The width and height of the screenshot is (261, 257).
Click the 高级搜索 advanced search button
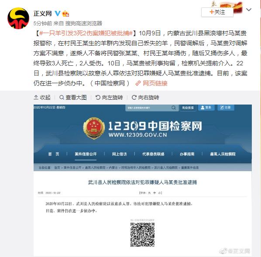pos(188,108)
